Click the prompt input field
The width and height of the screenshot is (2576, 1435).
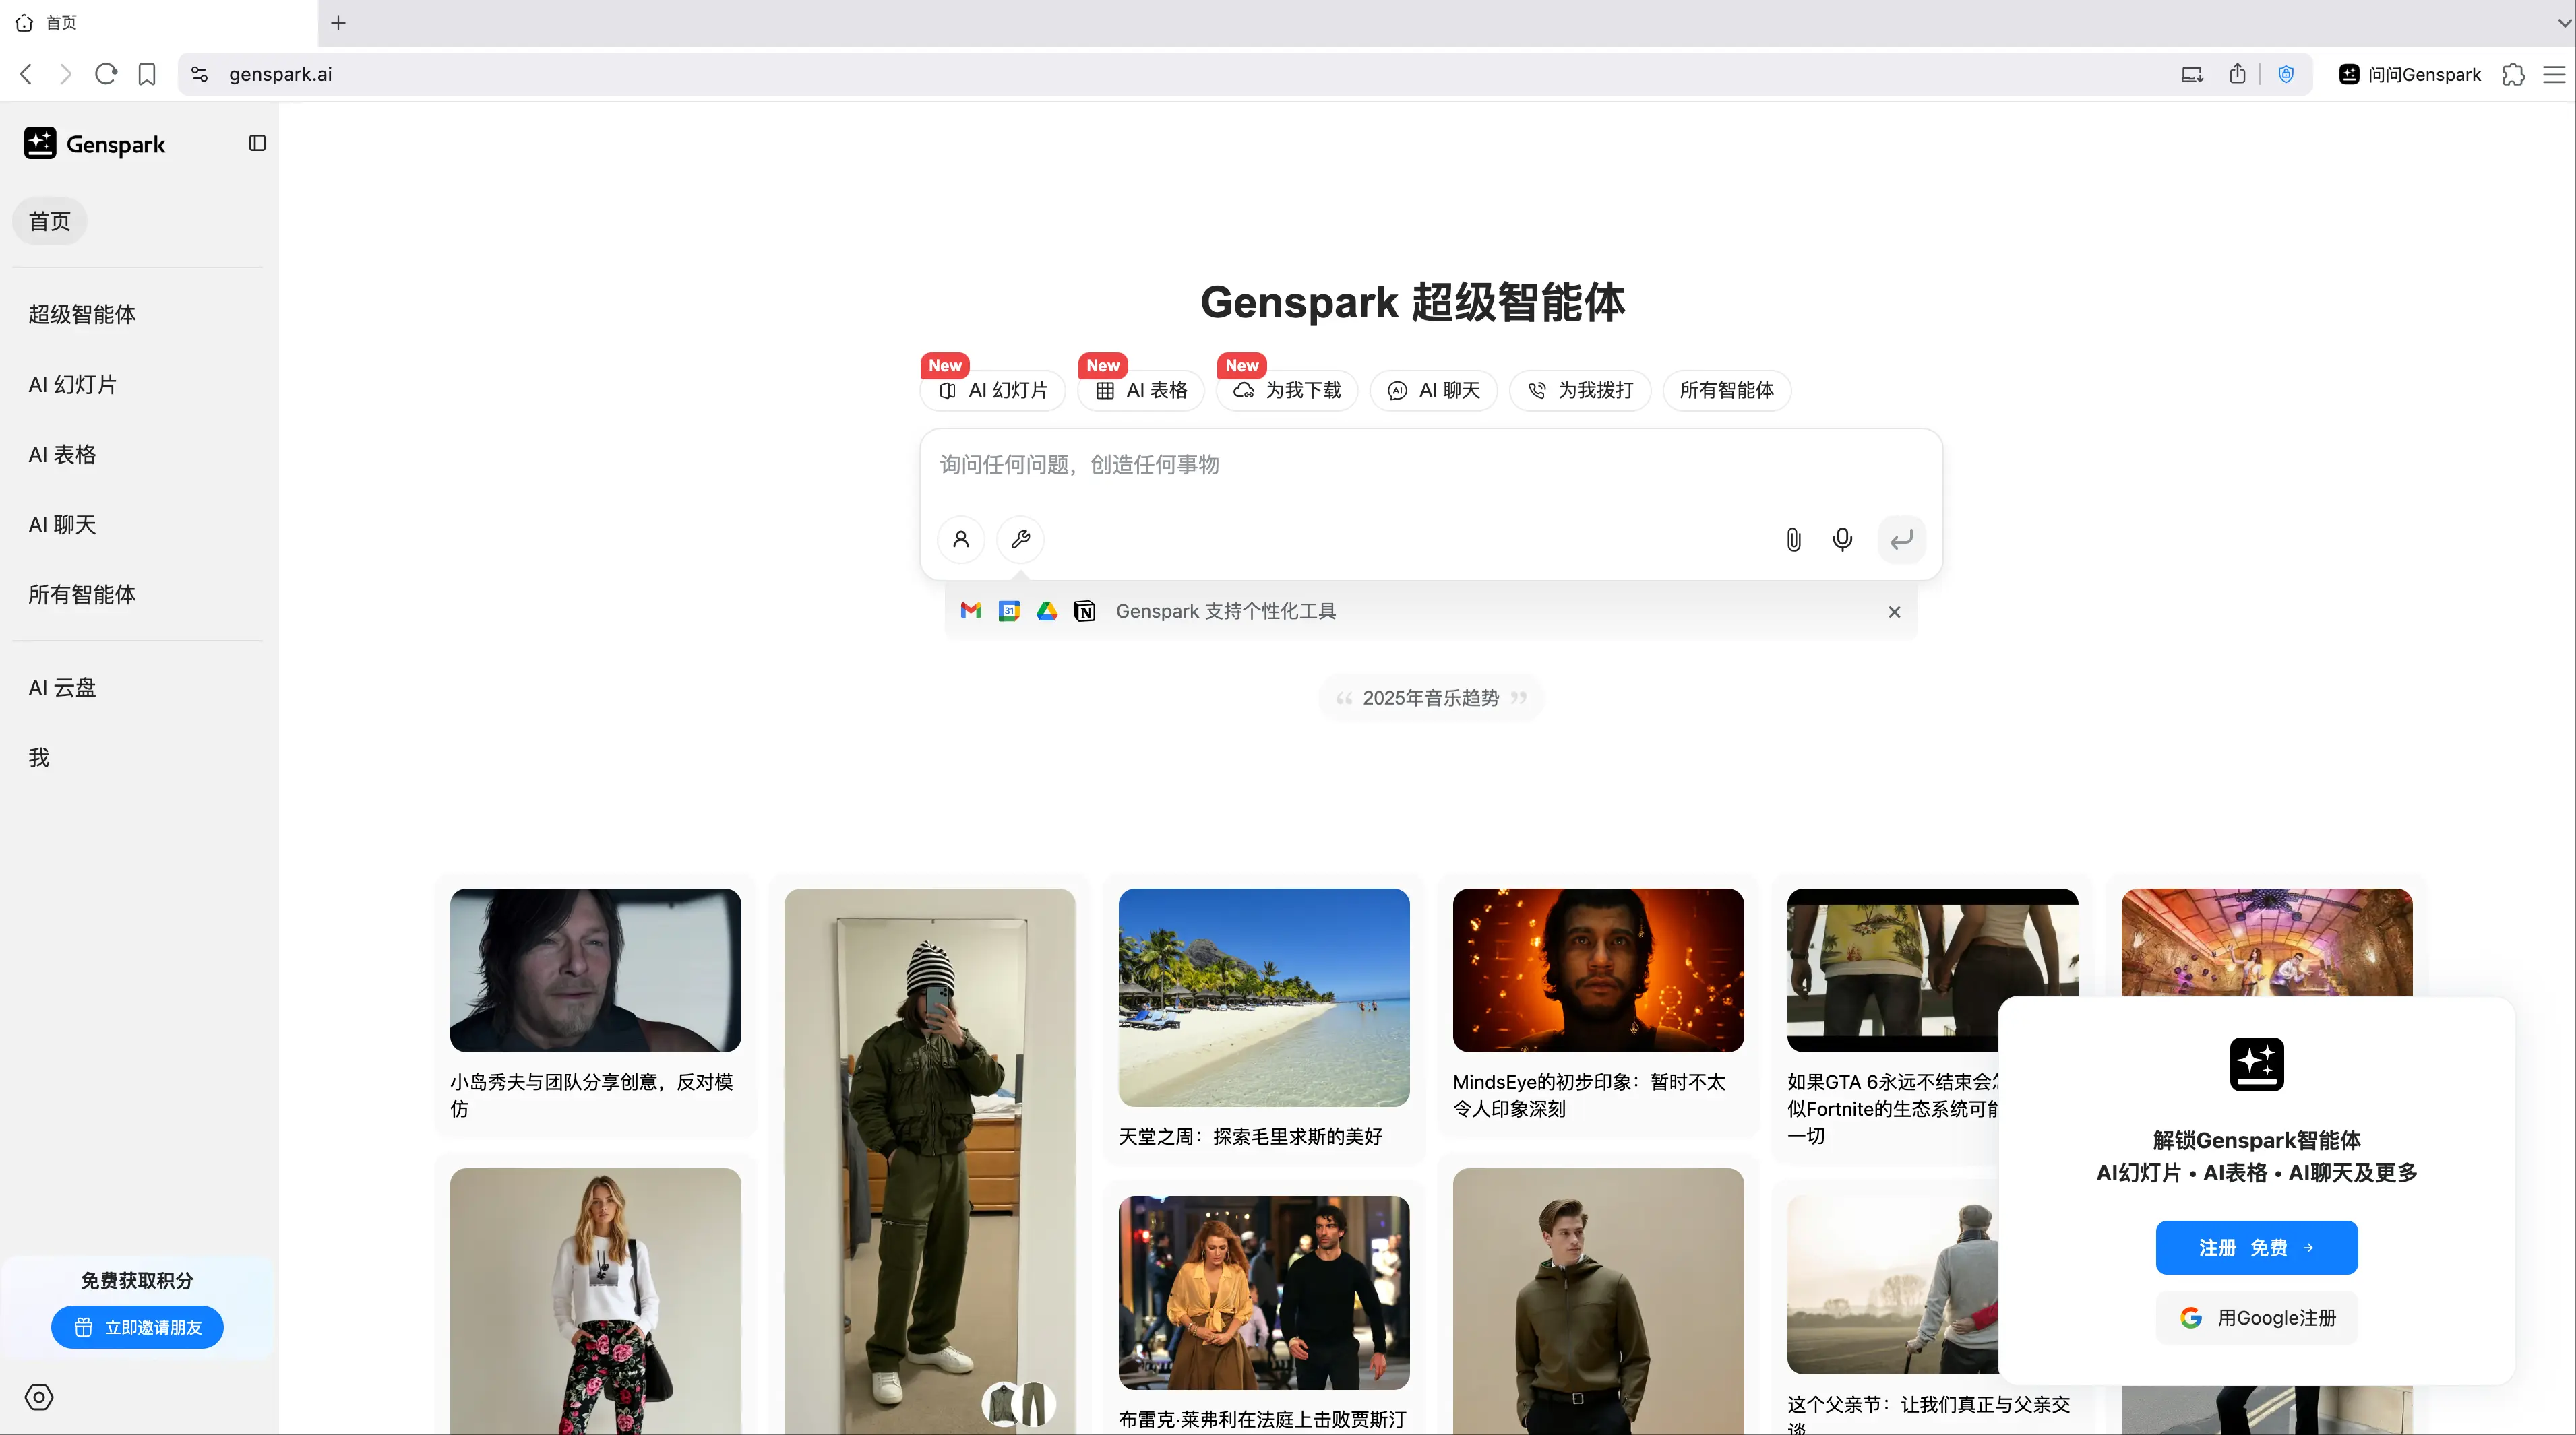1430,466
